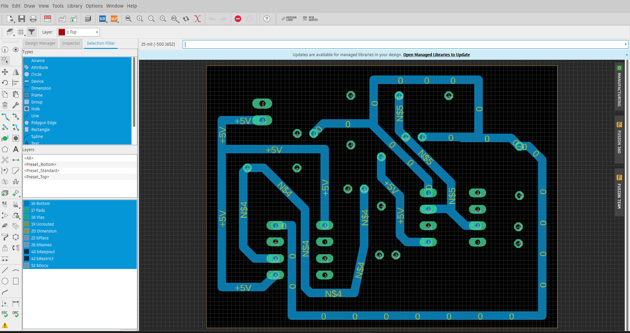This screenshot has width=630, height=333.
Task: Select the Lock tool padlock icon
Action: tap(5, 248)
